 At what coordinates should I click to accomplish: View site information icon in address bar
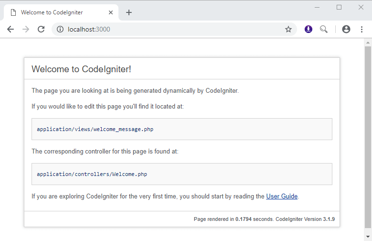tap(60, 29)
